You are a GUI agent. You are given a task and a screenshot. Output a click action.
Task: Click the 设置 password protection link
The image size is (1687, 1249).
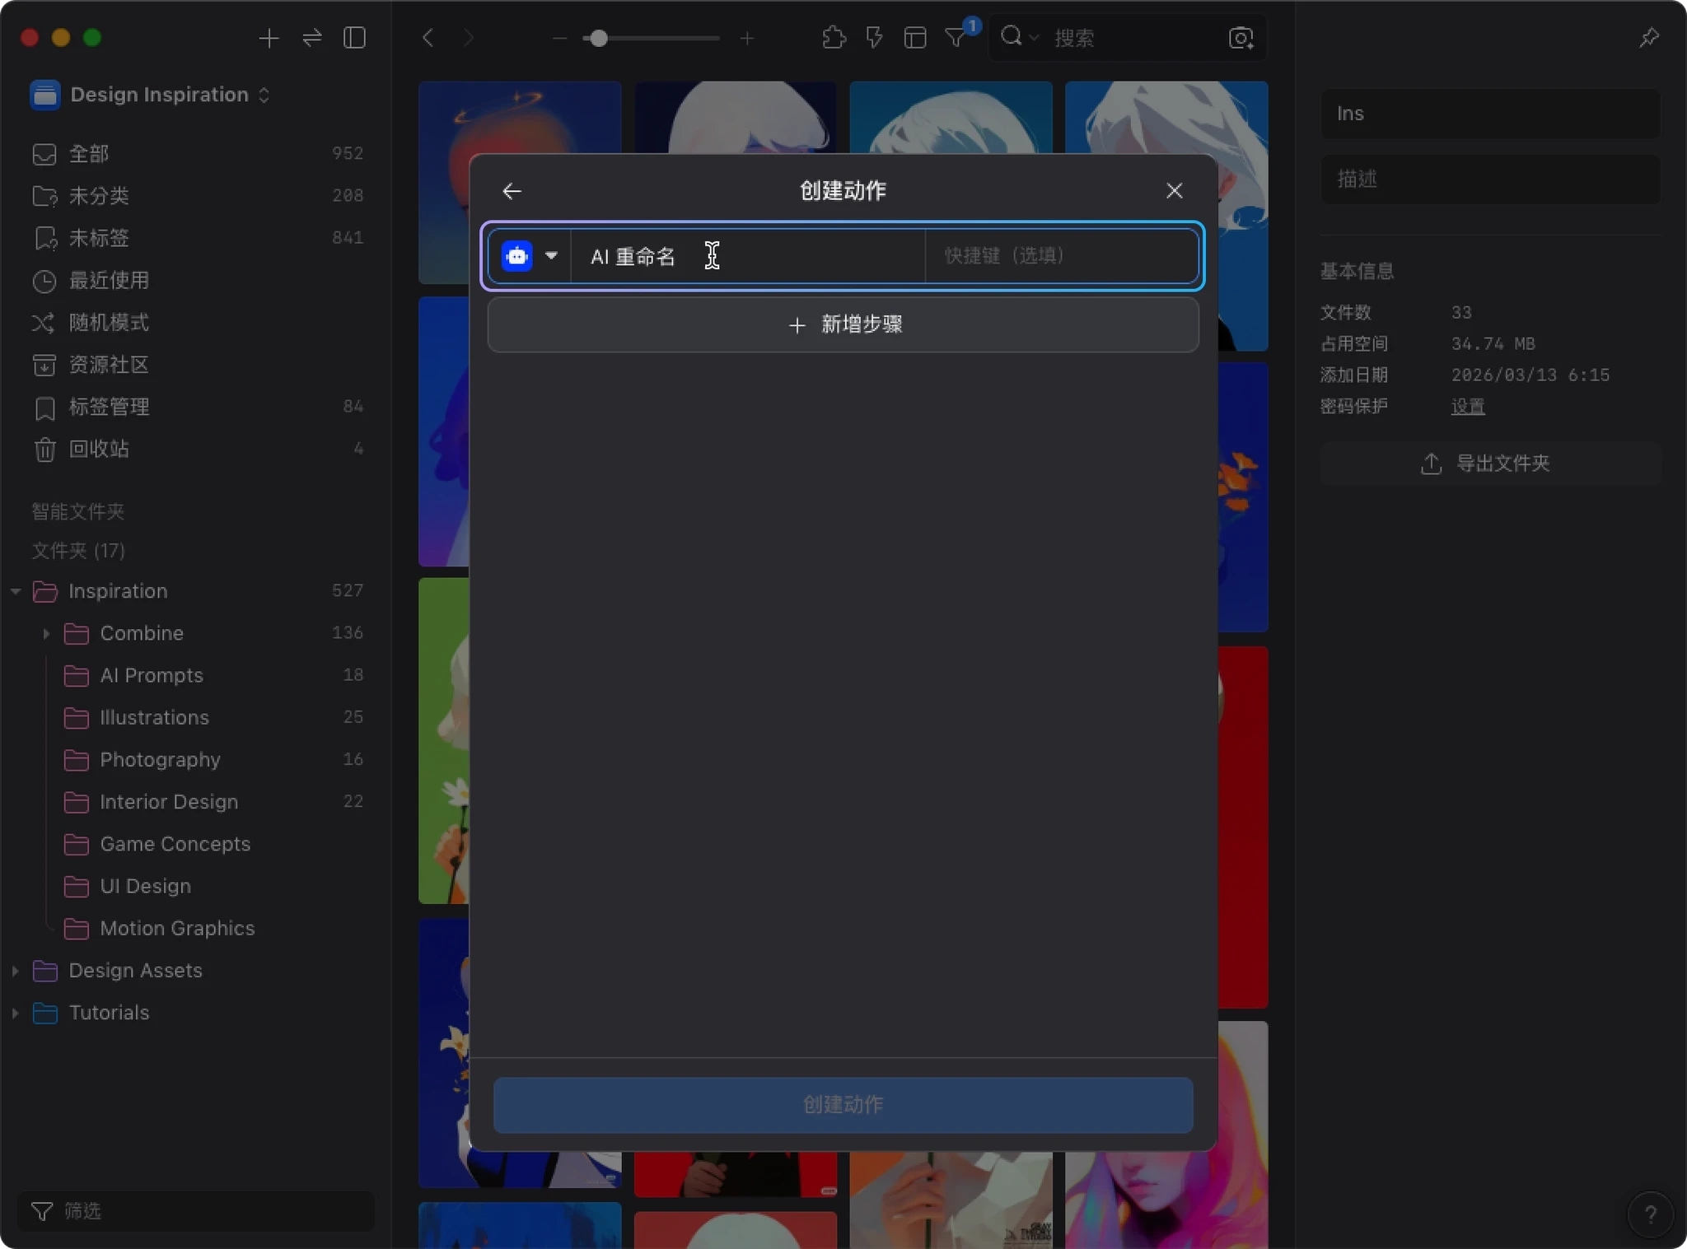pos(1467,407)
